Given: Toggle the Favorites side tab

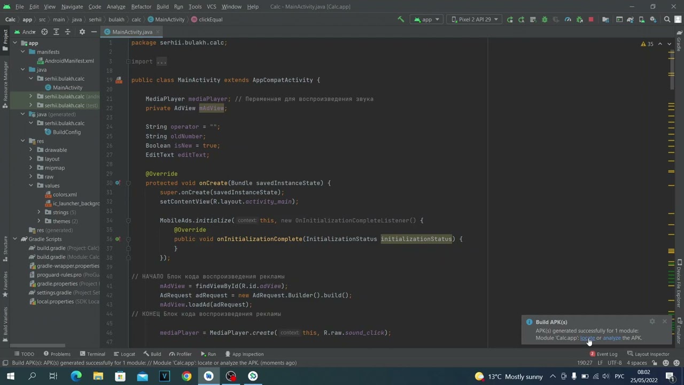Looking at the screenshot, I should [x=5, y=284].
